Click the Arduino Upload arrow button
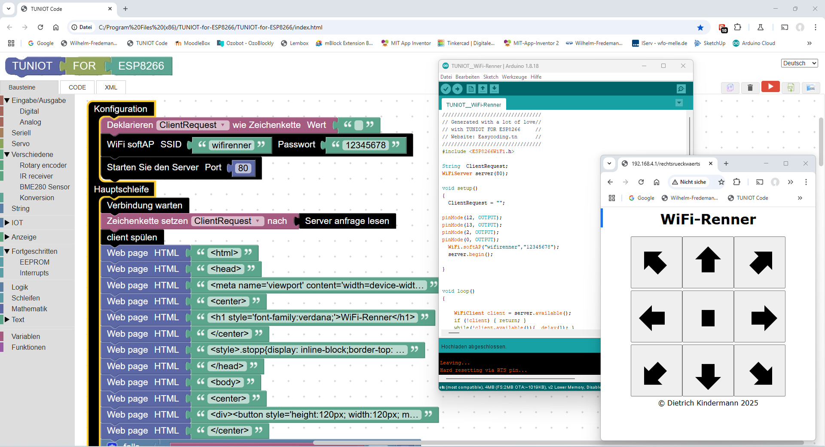 (458, 89)
